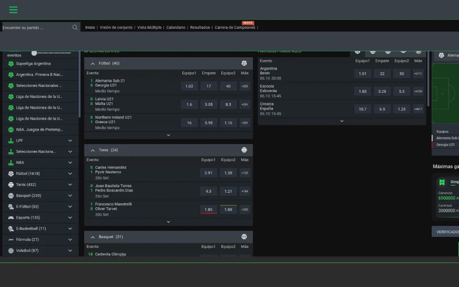Collapse the Tenis (24) live section

pyautogui.click(x=92, y=150)
